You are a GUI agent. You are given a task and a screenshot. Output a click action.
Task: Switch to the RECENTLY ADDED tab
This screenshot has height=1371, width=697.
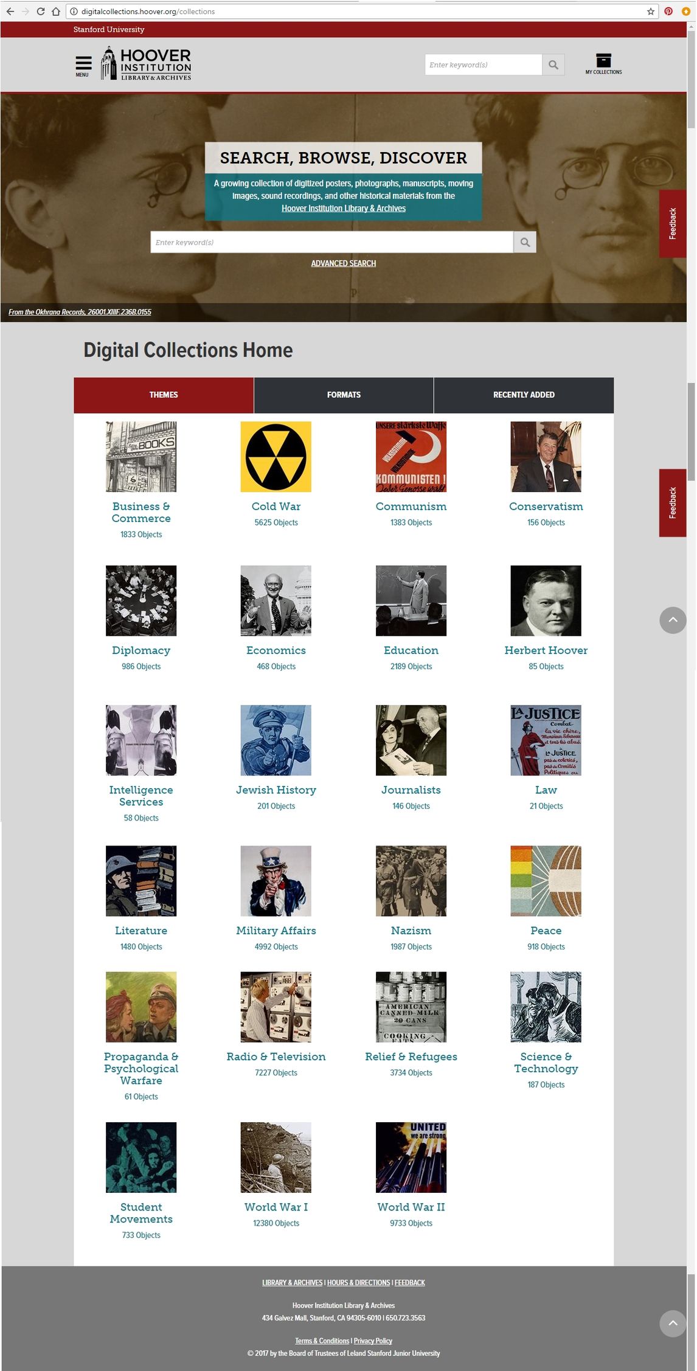pos(524,395)
